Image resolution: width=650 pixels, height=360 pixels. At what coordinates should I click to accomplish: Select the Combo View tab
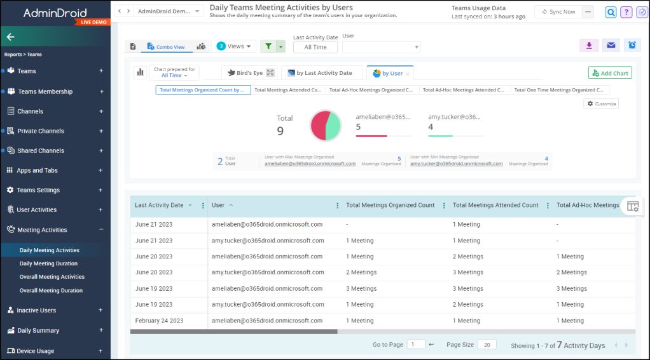[166, 47]
